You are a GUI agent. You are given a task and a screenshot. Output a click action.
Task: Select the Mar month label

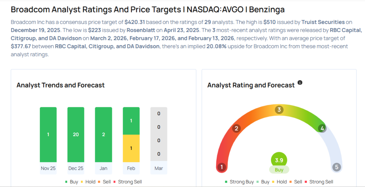tap(159, 168)
